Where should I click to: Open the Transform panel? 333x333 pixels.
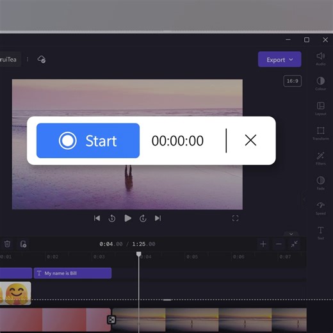321,133
